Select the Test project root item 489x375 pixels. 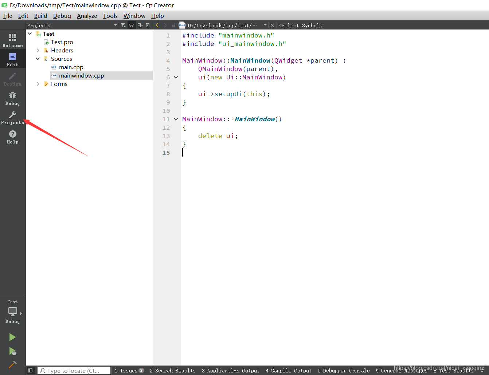(48, 33)
